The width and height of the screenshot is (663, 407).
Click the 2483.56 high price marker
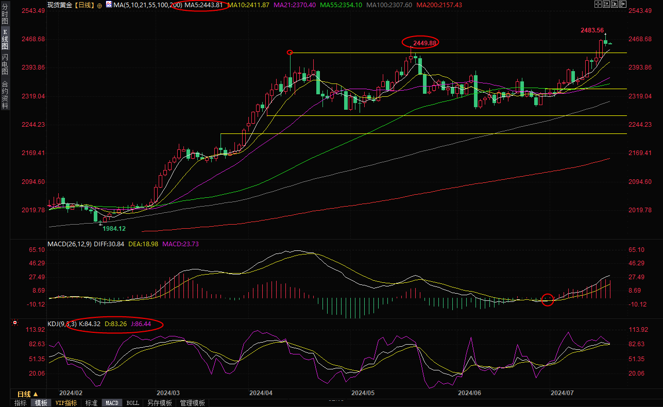592,30
